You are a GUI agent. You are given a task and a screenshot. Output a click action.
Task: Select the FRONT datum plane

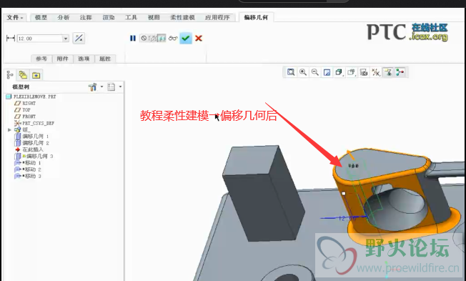coord(25,117)
